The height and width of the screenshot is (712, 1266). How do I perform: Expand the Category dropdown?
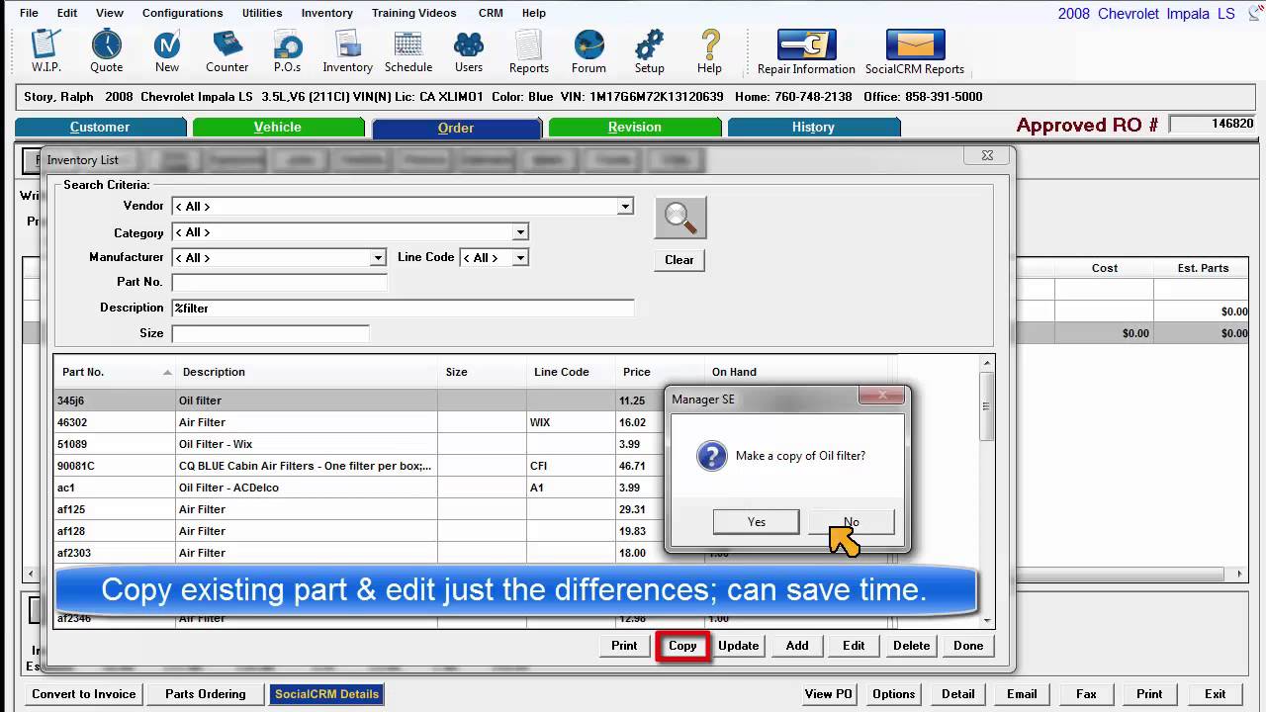[x=520, y=232]
